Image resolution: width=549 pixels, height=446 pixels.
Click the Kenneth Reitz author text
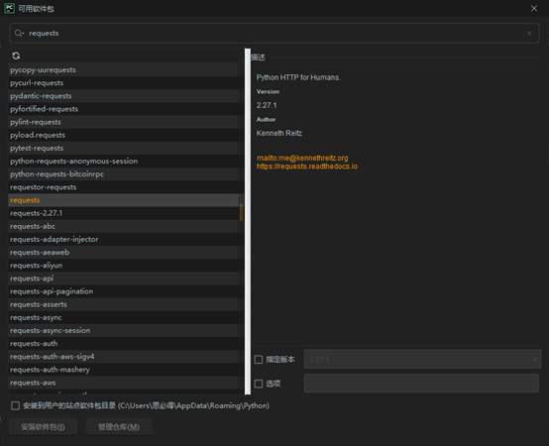pos(279,134)
